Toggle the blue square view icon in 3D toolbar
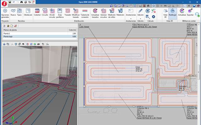201x125 pixels. point(31,44)
